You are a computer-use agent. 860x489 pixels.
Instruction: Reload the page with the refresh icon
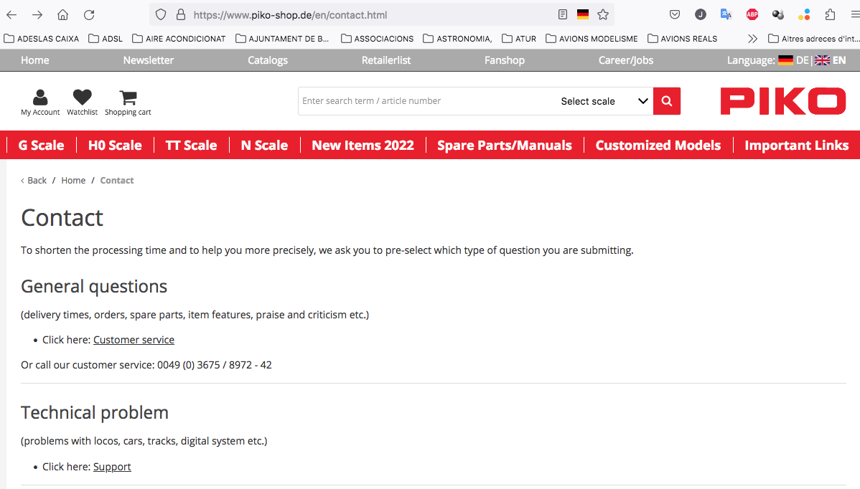pyautogui.click(x=89, y=15)
